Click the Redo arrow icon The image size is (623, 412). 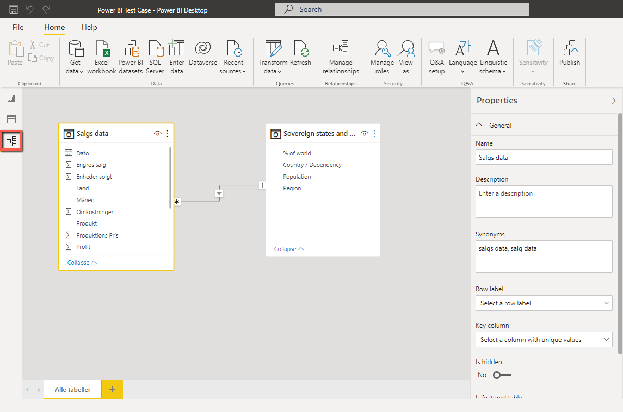click(46, 10)
